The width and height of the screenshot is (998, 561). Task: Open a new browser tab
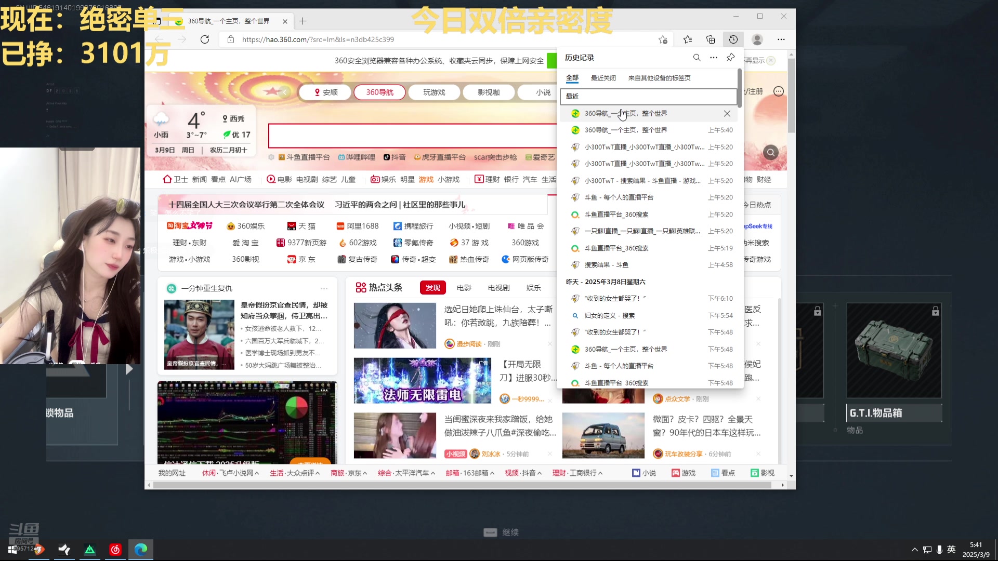tap(303, 21)
